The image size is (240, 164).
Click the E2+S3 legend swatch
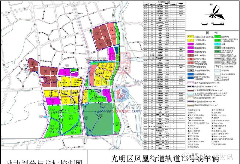pyautogui.click(x=217, y=52)
